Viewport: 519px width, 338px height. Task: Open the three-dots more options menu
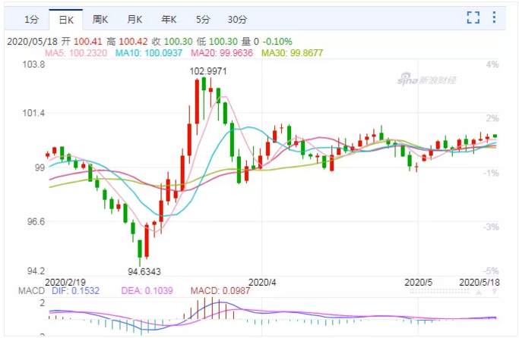pos(494,17)
